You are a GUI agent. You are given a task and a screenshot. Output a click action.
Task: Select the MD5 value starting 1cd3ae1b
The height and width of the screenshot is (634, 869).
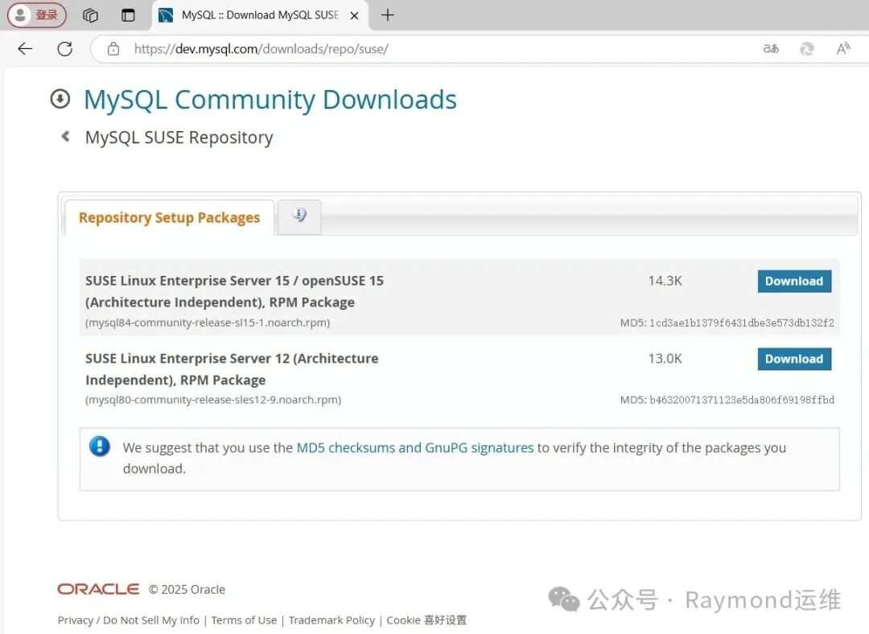(x=742, y=323)
